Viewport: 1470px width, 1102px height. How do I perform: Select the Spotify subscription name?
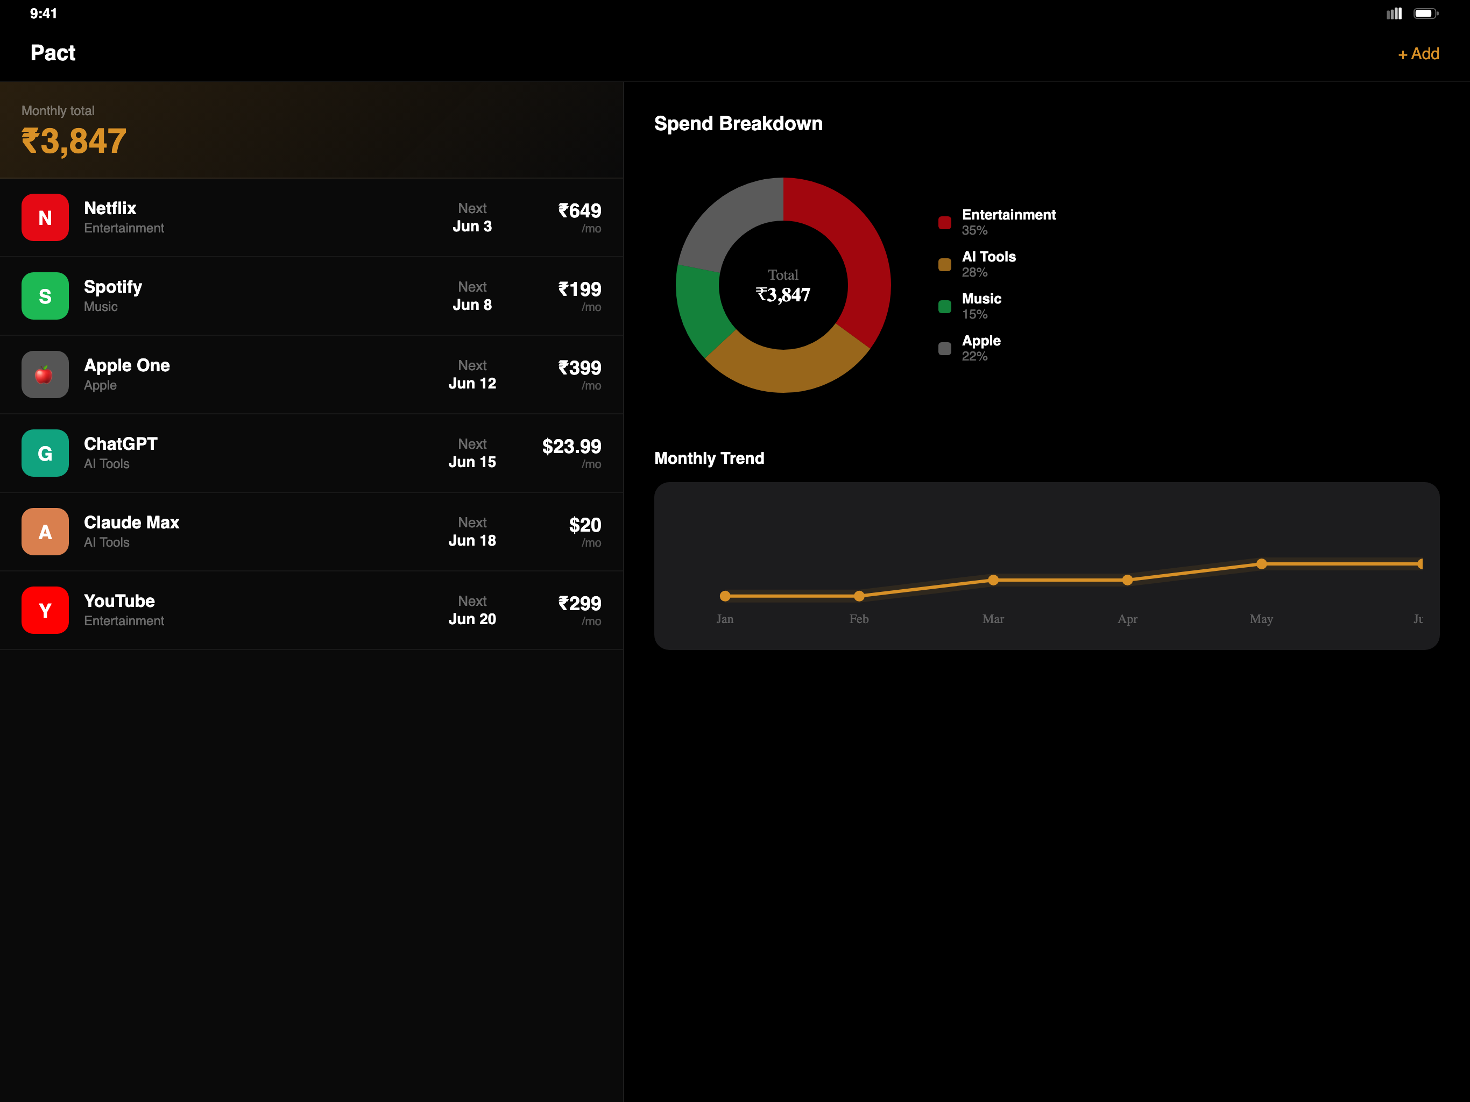113,287
